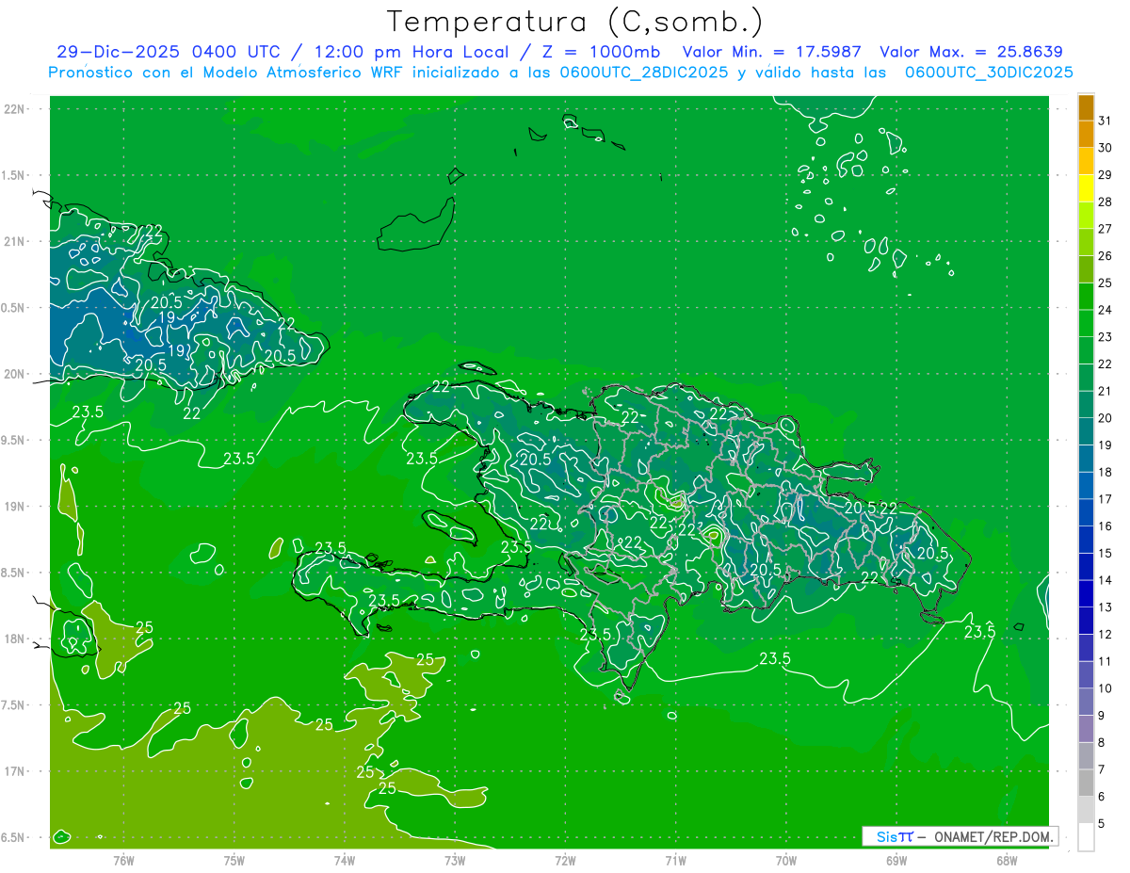
Task: Select legend value 23 on the color scale
Action: click(1105, 337)
